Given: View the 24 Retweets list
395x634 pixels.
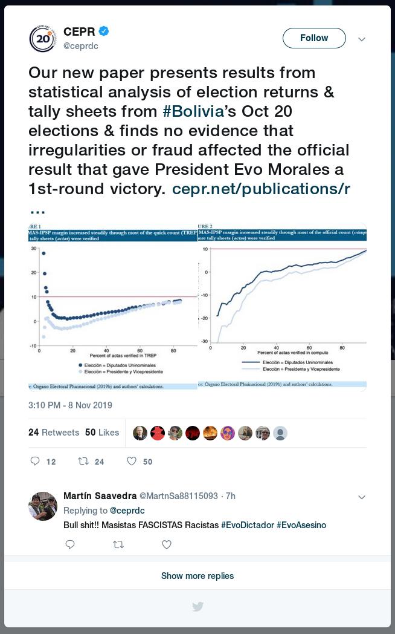Looking at the screenshot, I should [x=54, y=432].
